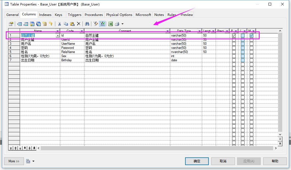The width and height of the screenshot is (291, 170).
Task: Open the Notes tab
Action: [159, 15]
